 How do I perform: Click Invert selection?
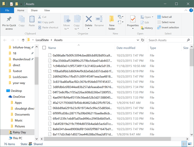[x=168, y=28]
